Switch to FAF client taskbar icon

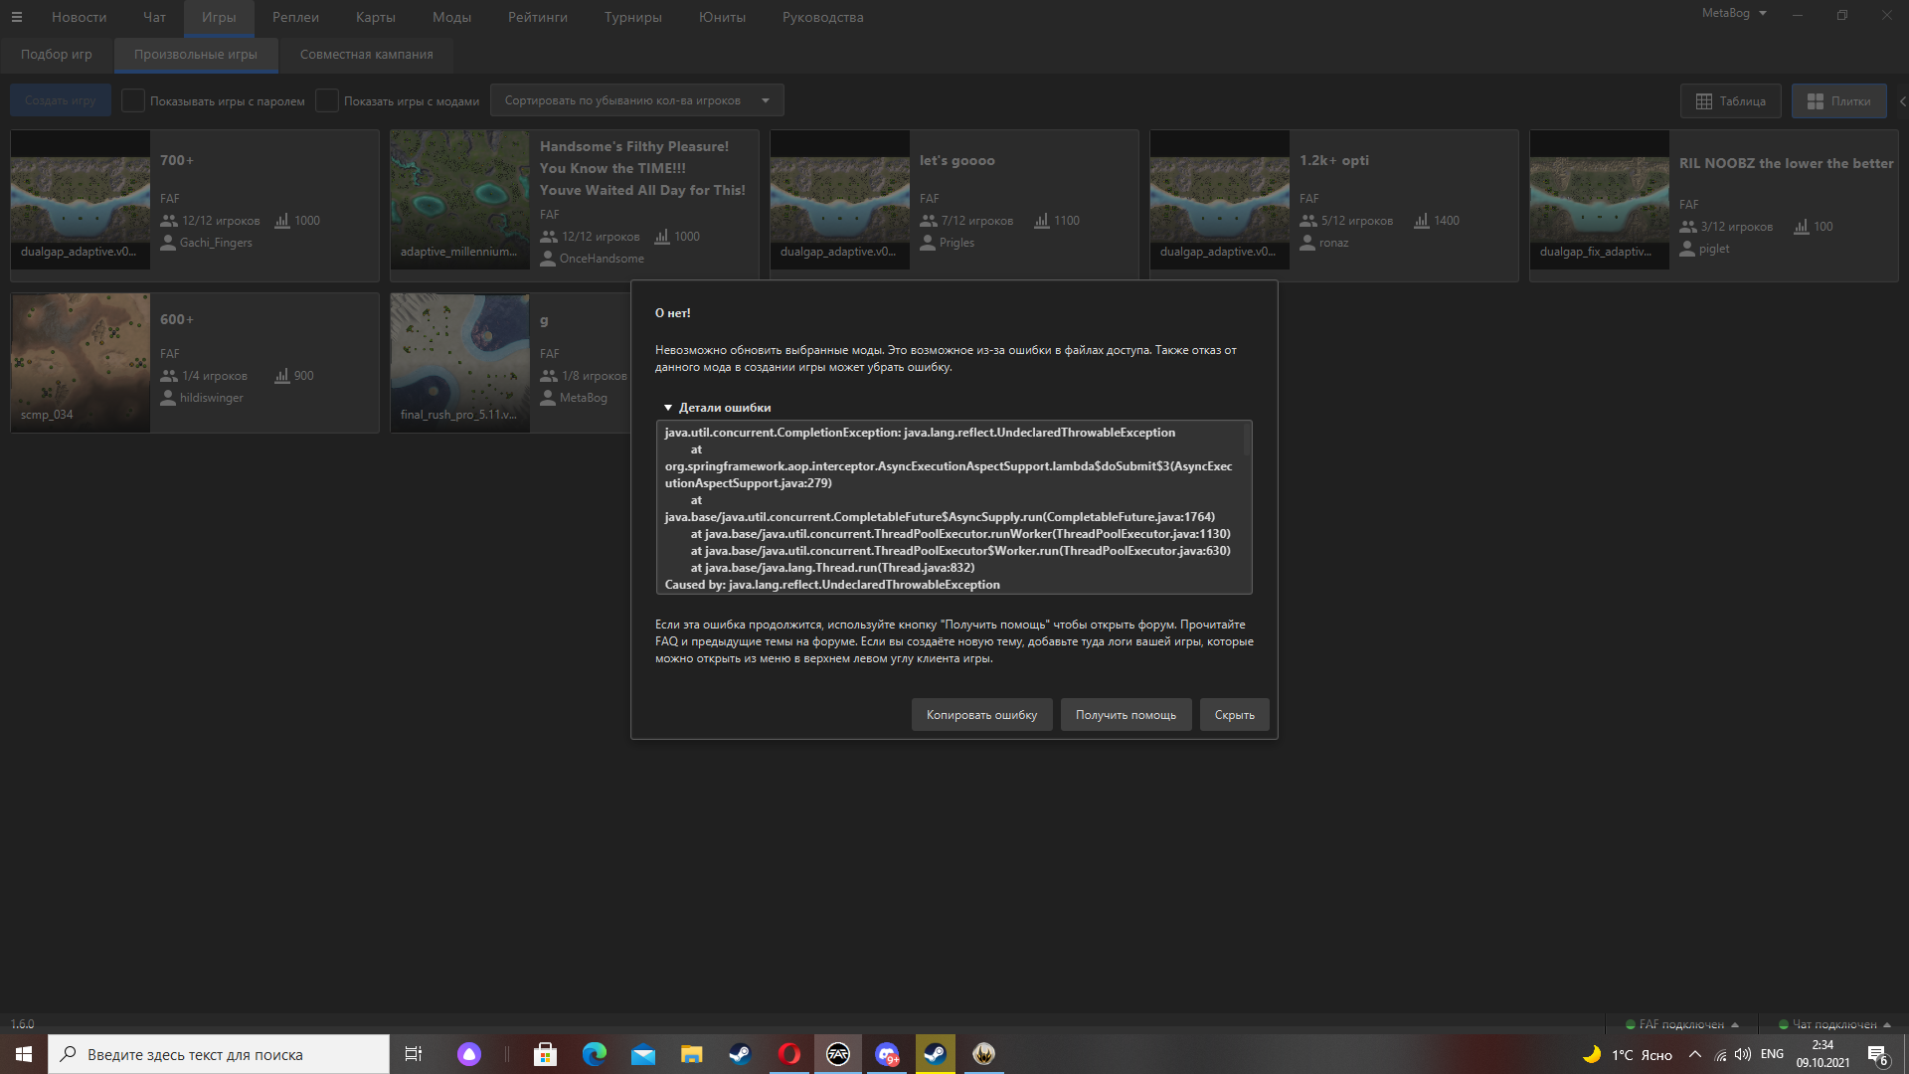(838, 1054)
